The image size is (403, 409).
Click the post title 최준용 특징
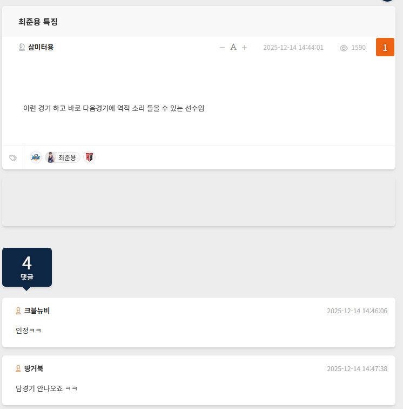click(38, 22)
